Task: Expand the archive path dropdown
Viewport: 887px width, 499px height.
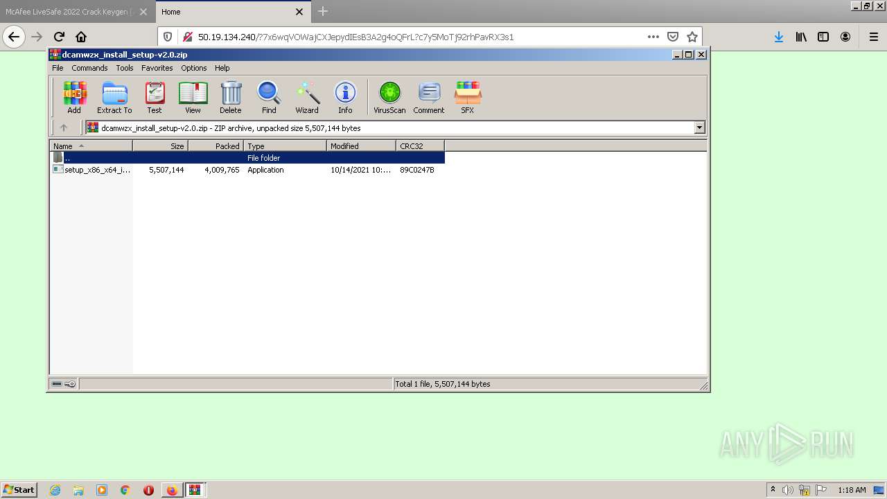Action: [699, 128]
